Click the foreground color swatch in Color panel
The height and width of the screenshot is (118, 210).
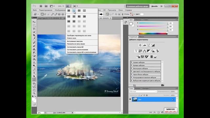tap(131, 24)
